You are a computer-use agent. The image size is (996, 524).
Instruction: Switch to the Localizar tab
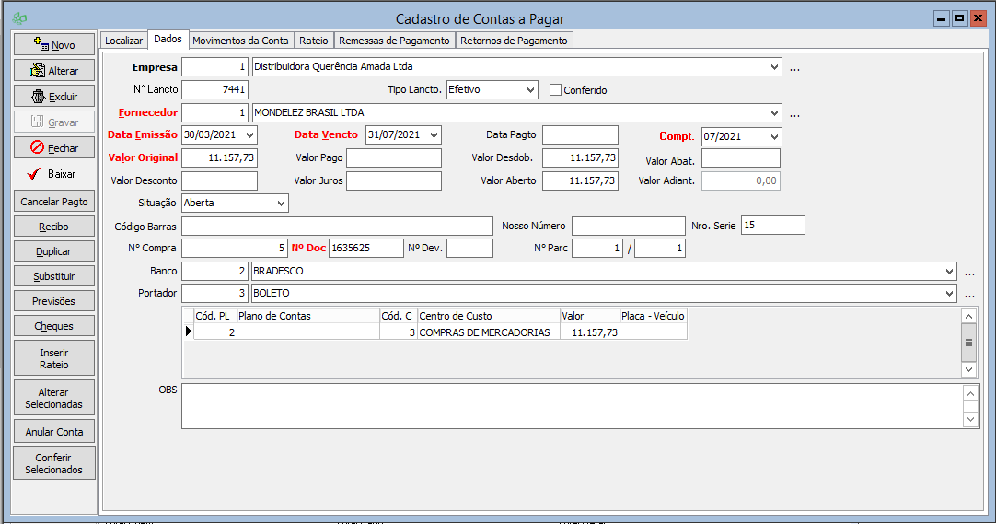(x=123, y=41)
